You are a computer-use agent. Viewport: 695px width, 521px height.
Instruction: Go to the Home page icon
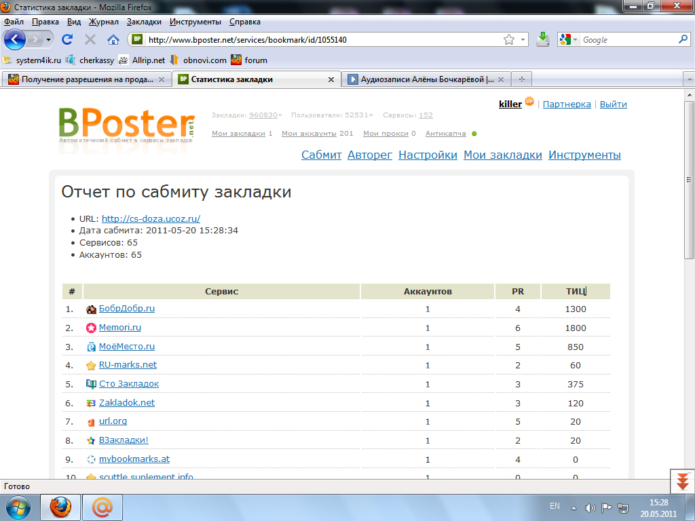point(113,40)
